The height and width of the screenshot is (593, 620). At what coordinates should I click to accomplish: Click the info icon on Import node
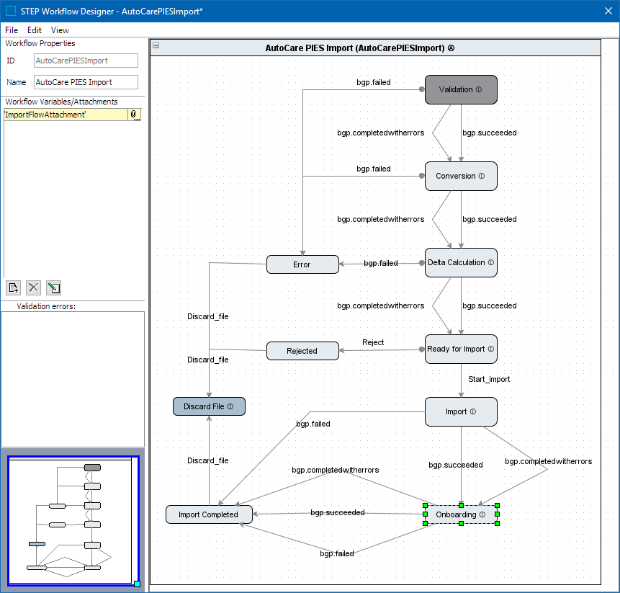point(473,412)
